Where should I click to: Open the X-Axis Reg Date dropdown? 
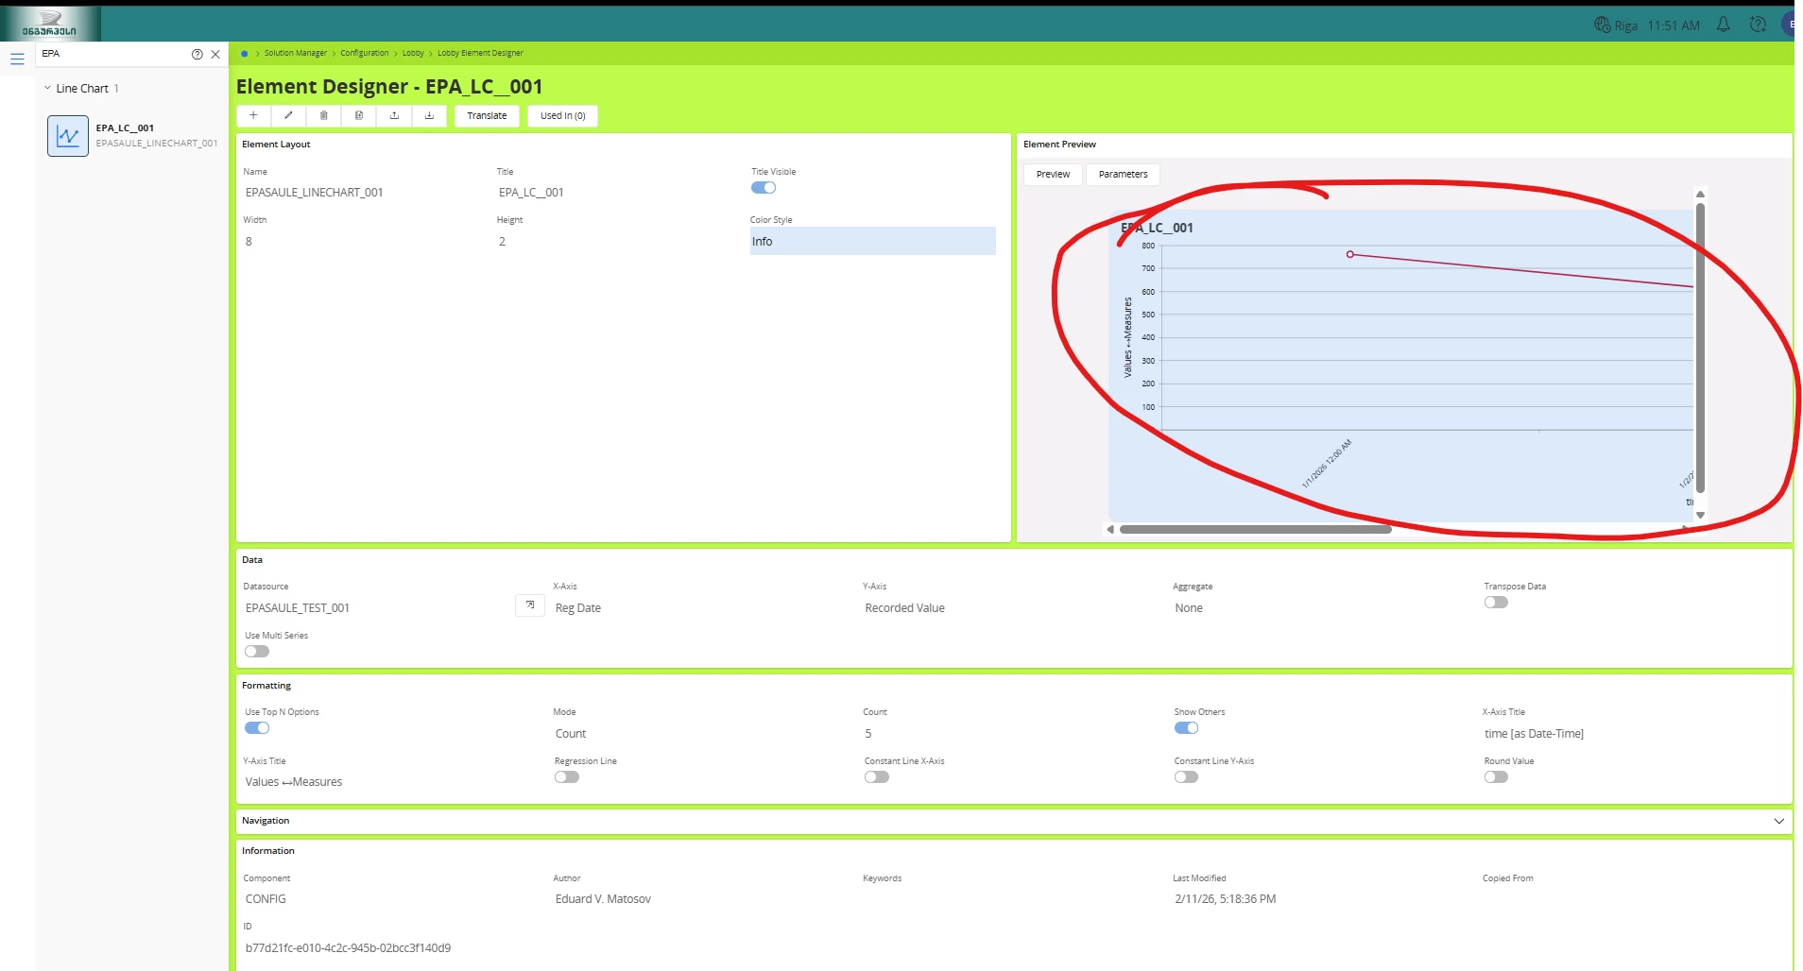point(703,608)
